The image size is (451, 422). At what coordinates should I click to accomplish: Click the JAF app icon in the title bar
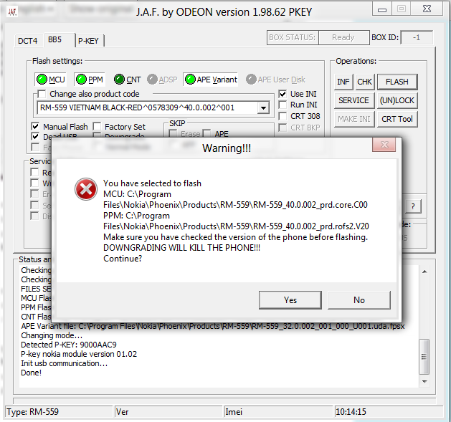click(x=12, y=11)
